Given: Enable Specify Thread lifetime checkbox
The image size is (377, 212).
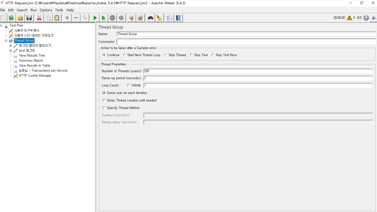Looking at the screenshot, I should click(x=104, y=108).
